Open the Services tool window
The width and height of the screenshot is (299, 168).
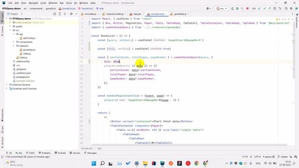[x=75, y=153]
